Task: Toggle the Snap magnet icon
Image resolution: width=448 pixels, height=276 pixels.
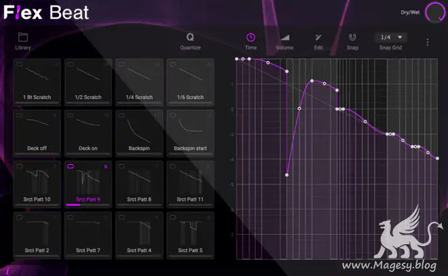Action: [x=352, y=37]
